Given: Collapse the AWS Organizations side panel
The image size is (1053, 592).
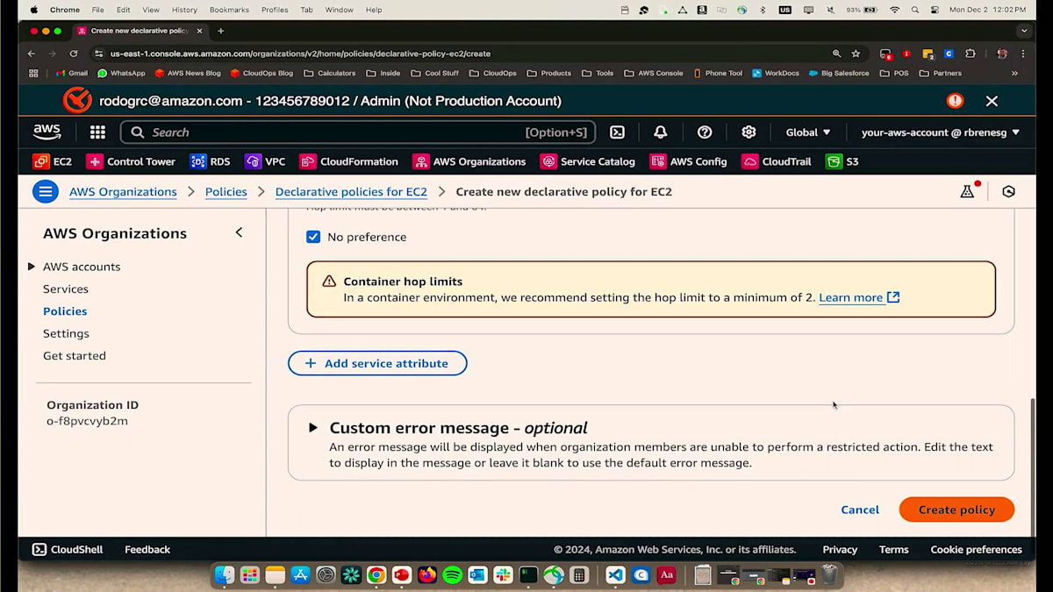Looking at the screenshot, I should point(239,232).
